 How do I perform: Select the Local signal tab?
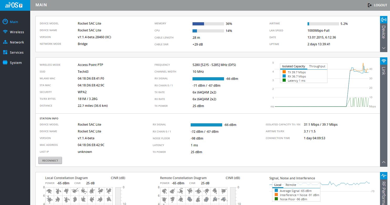(x=278, y=185)
